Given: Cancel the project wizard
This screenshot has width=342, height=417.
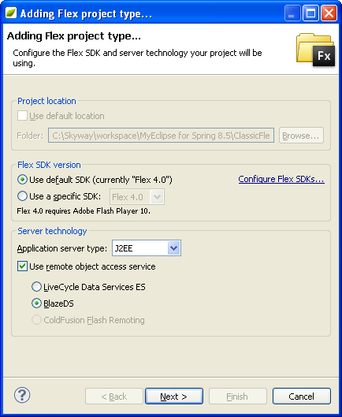Looking at the screenshot, I should (x=302, y=397).
